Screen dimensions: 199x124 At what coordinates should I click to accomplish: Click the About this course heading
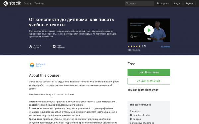point(44,75)
